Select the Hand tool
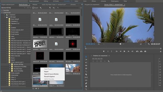 click(86, 86)
